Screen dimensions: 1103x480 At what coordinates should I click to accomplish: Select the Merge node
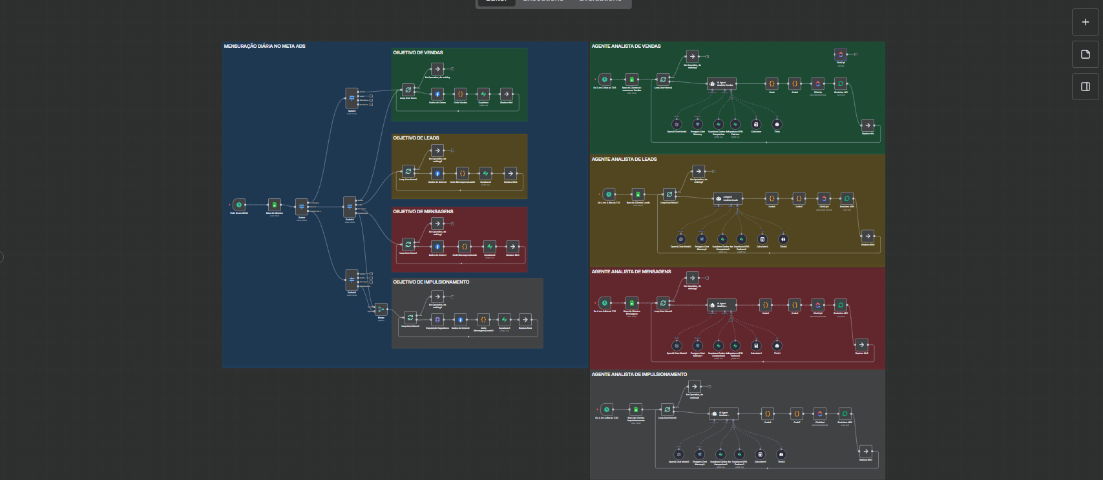coord(381,309)
